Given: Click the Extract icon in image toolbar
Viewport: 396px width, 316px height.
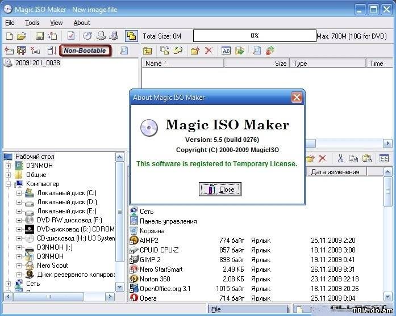Looking at the screenshot, I should pos(178,50).
